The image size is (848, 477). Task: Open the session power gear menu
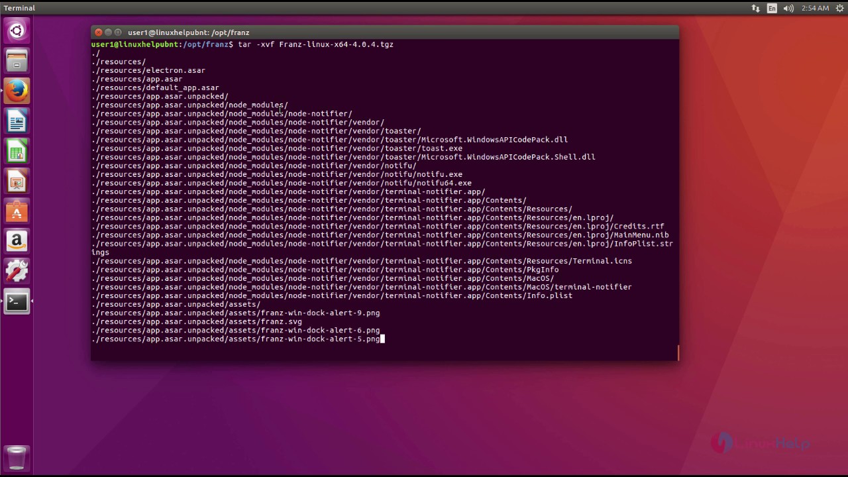click(839, 8)
